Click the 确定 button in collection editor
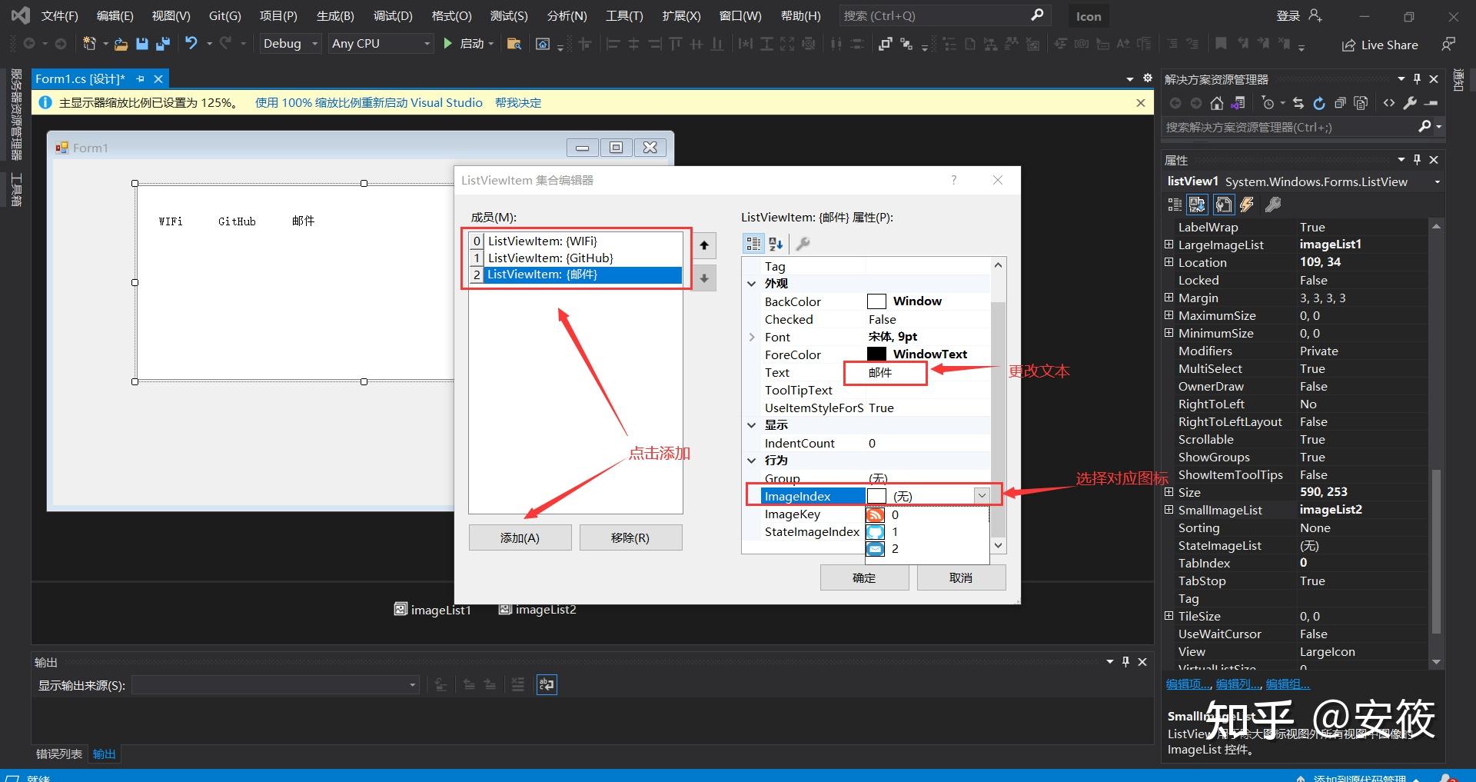The width and height of the screenshot is (1476, 782). pyautogui.click(x=864, y=577)
